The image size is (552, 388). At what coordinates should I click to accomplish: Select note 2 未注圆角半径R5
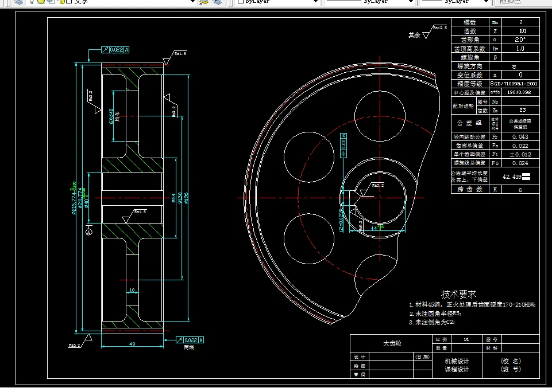(435, 313)
